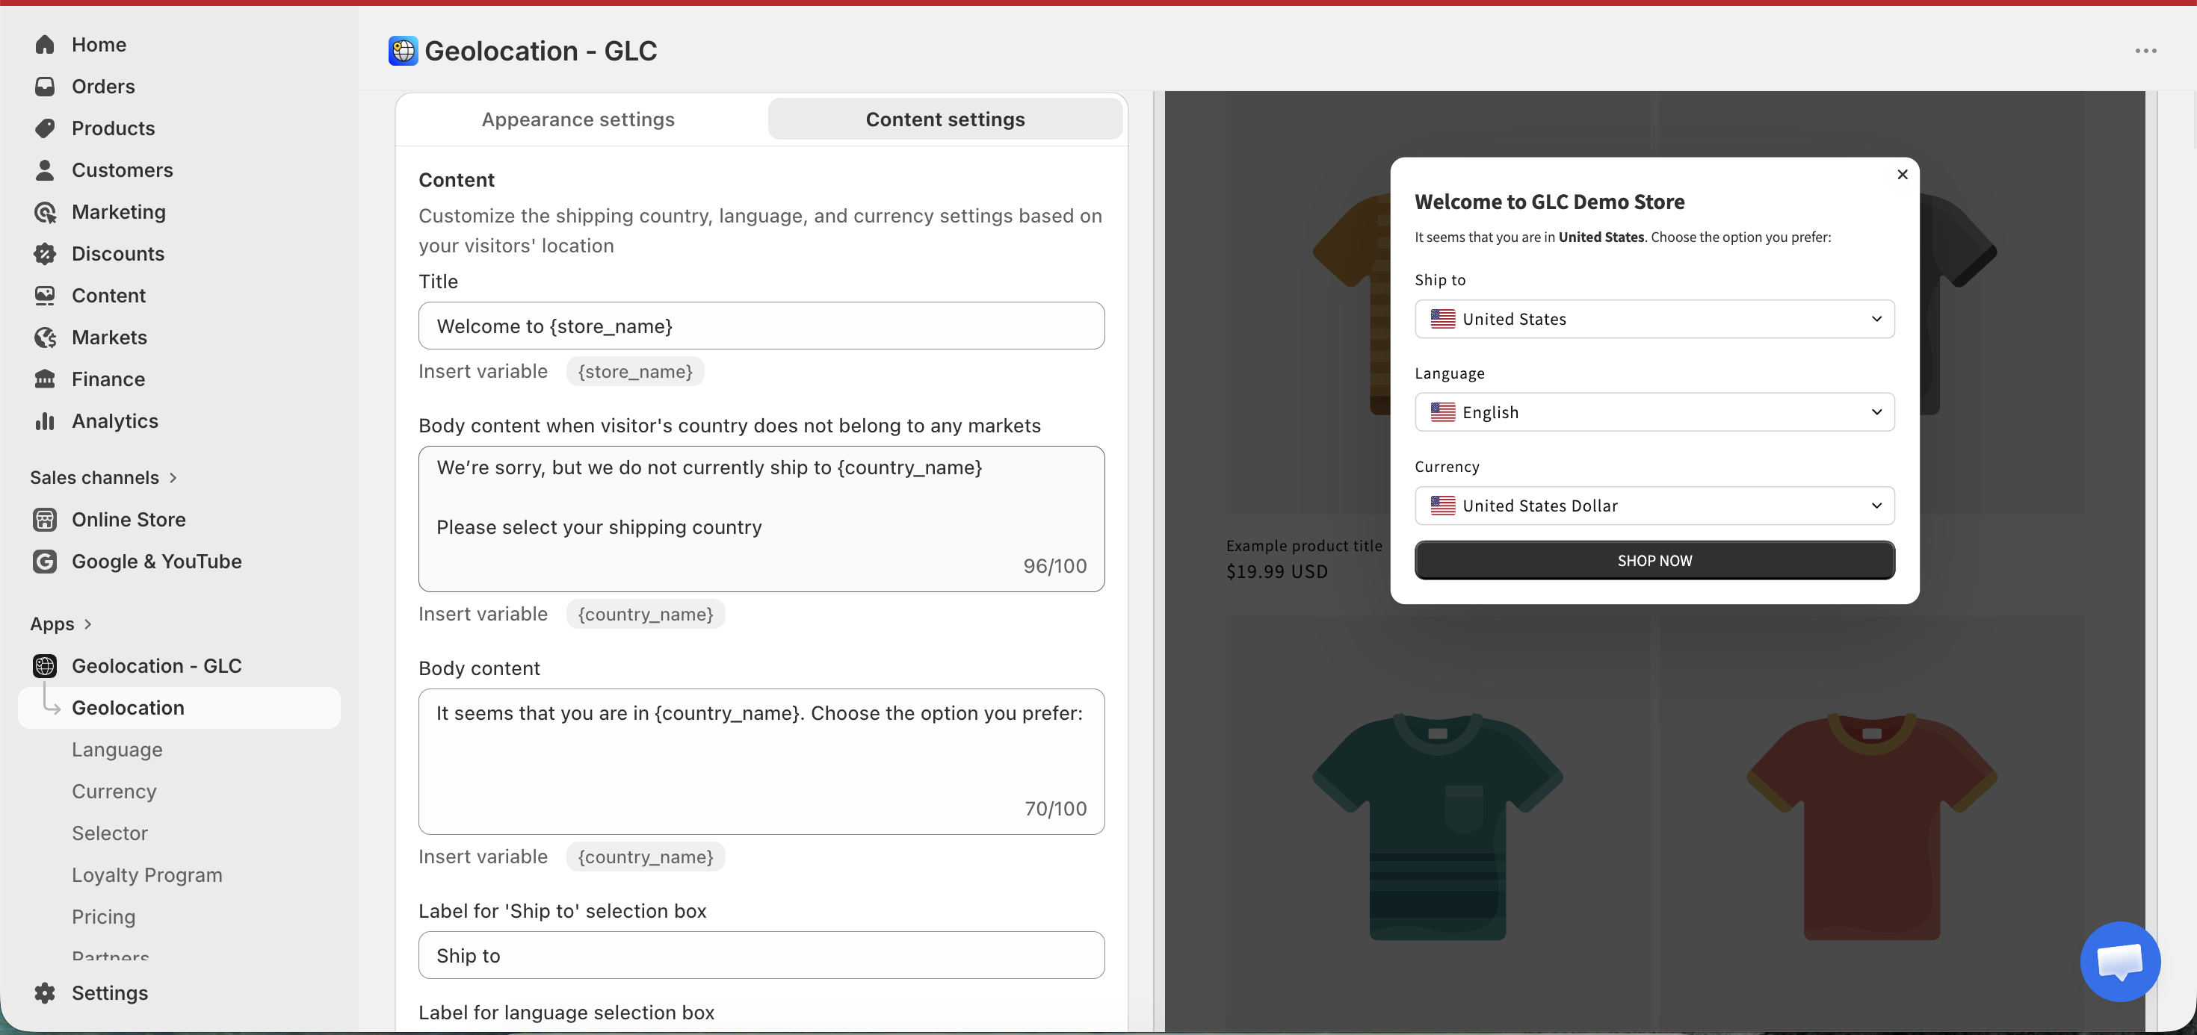Go to Finance in sidebar
The height and width of the screenshot is (1035, 2197).
click(x=108, y=379)
